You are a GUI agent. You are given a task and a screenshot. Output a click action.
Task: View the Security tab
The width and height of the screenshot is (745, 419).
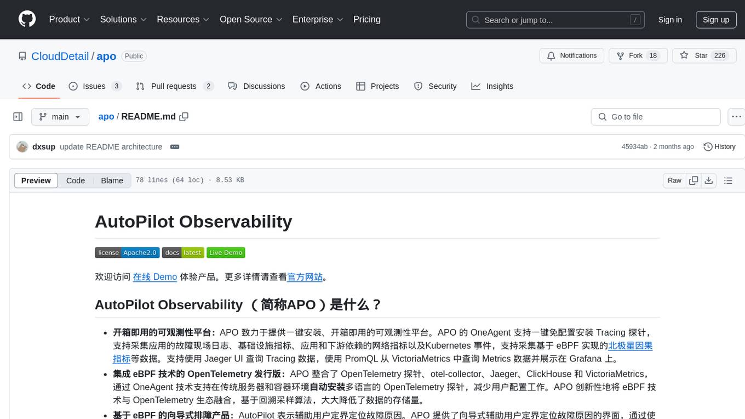[435, 86]
